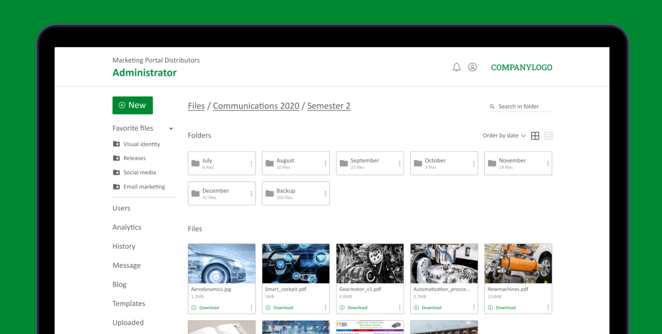
Task: Click the Semester 2 breadcrumb link
Action: (329, 106)
